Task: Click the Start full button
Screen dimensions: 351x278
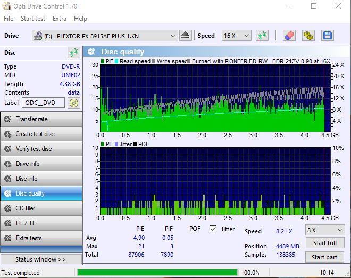Action: (324, 243)
